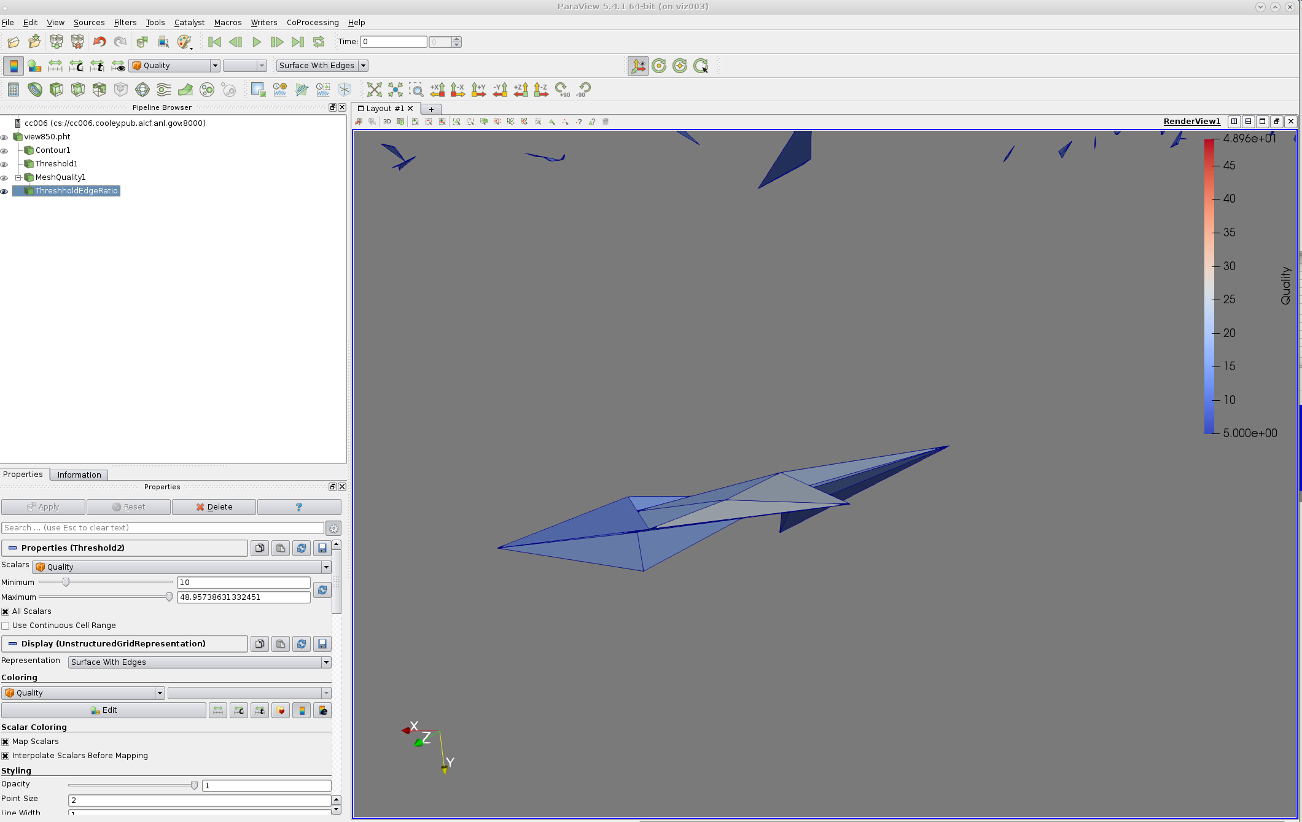Toggle color legend visibility icon

point(13,66)
